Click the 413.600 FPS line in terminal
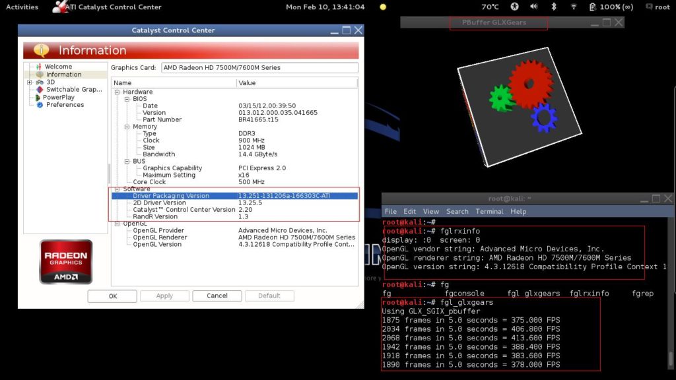Viewport: 676px width, 380px height. point(471,338)
